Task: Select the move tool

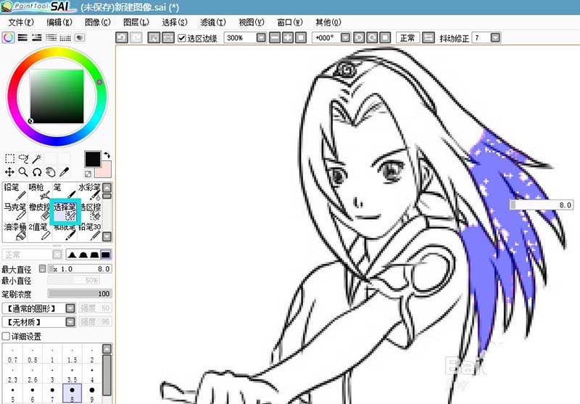Action: (9, 172)
